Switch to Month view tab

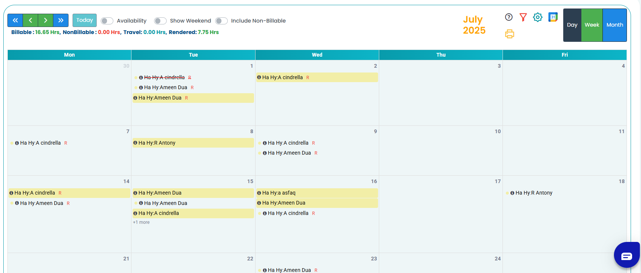point(615,25)
